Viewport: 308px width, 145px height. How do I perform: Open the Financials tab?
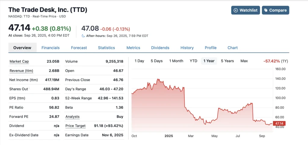(x=51, y=48)
